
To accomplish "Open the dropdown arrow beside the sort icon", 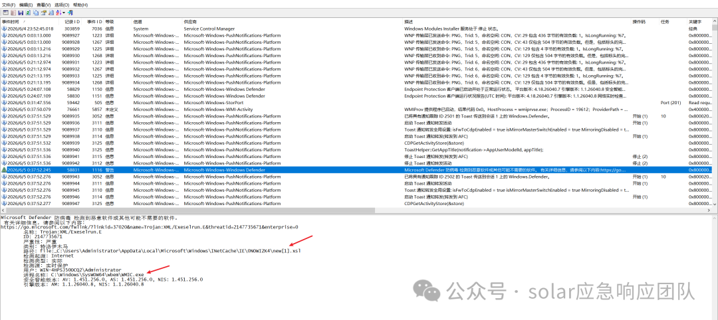I will point(64,13).
